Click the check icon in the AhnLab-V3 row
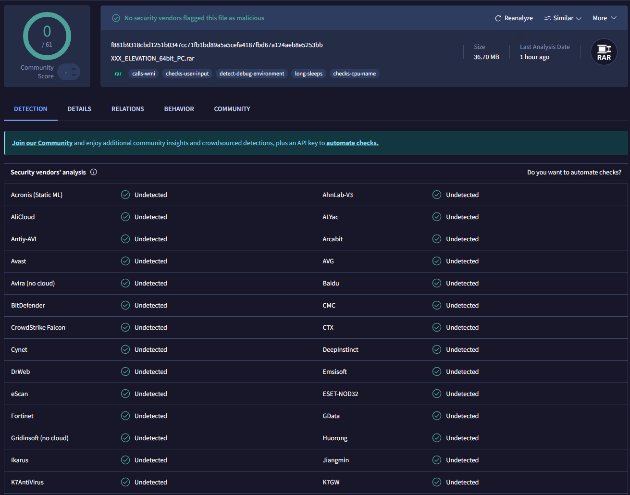This screenshot has width=630, height=495. tap(437, 195)
